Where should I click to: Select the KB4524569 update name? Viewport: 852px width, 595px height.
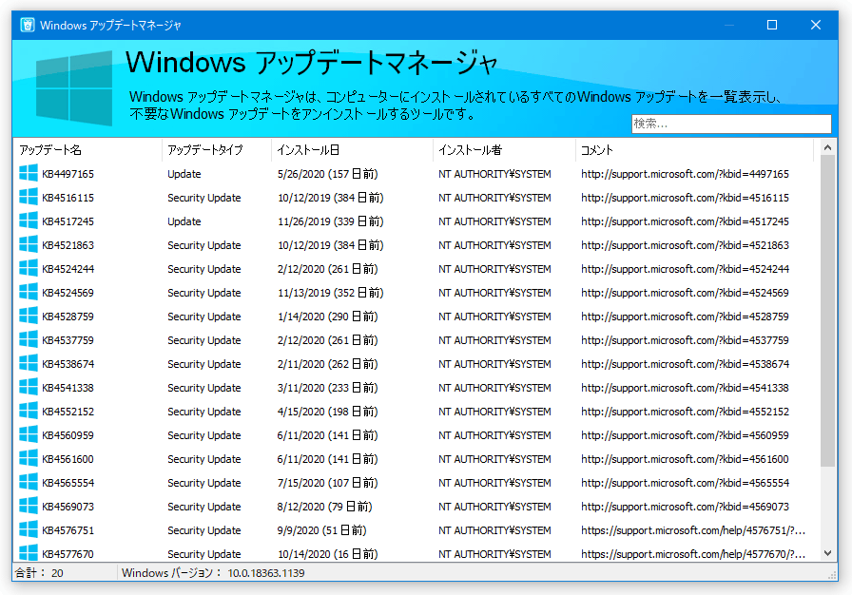68,293
